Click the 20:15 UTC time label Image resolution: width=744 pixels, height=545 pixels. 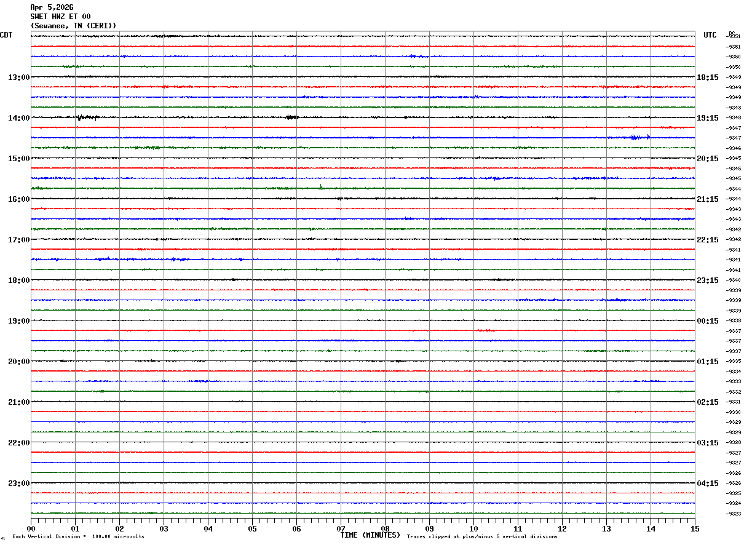click(708, 159)
